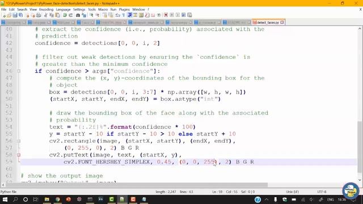Open the Search menu
363x204 pixels.
(22, 10)
